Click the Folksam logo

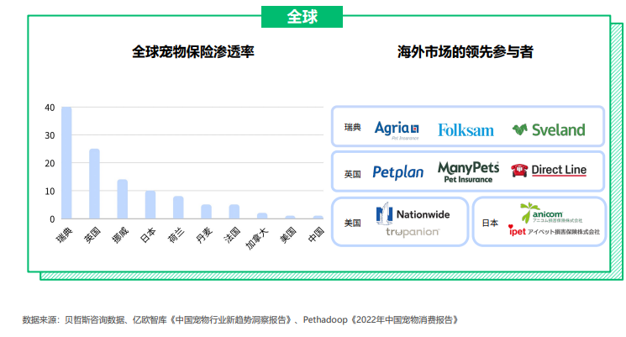point(466,130)
